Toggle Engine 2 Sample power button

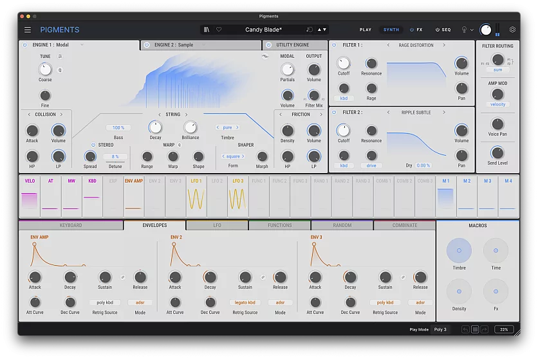[x=147, y=45]
